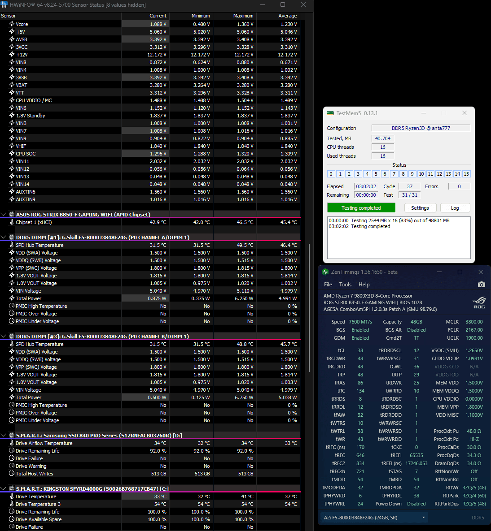Screen dimensions: 491x531
Task: Click the Average column header
Action: coord(278,16)
